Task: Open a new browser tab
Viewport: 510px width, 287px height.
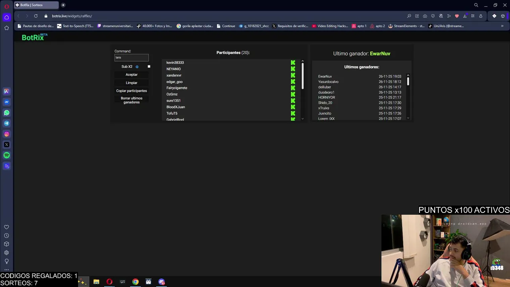Action: (x=63, y=5)
